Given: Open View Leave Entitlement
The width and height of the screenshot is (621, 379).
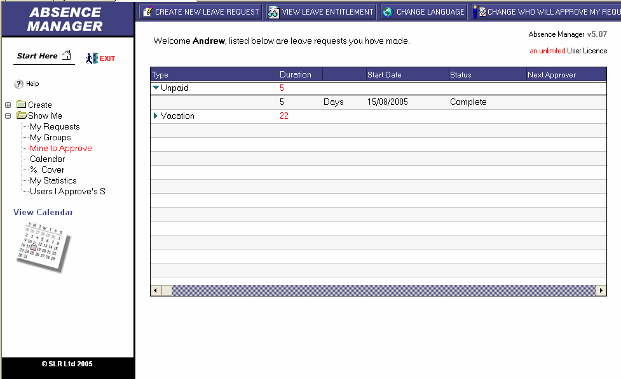Looking at the screenshot, I should [321, 12].
